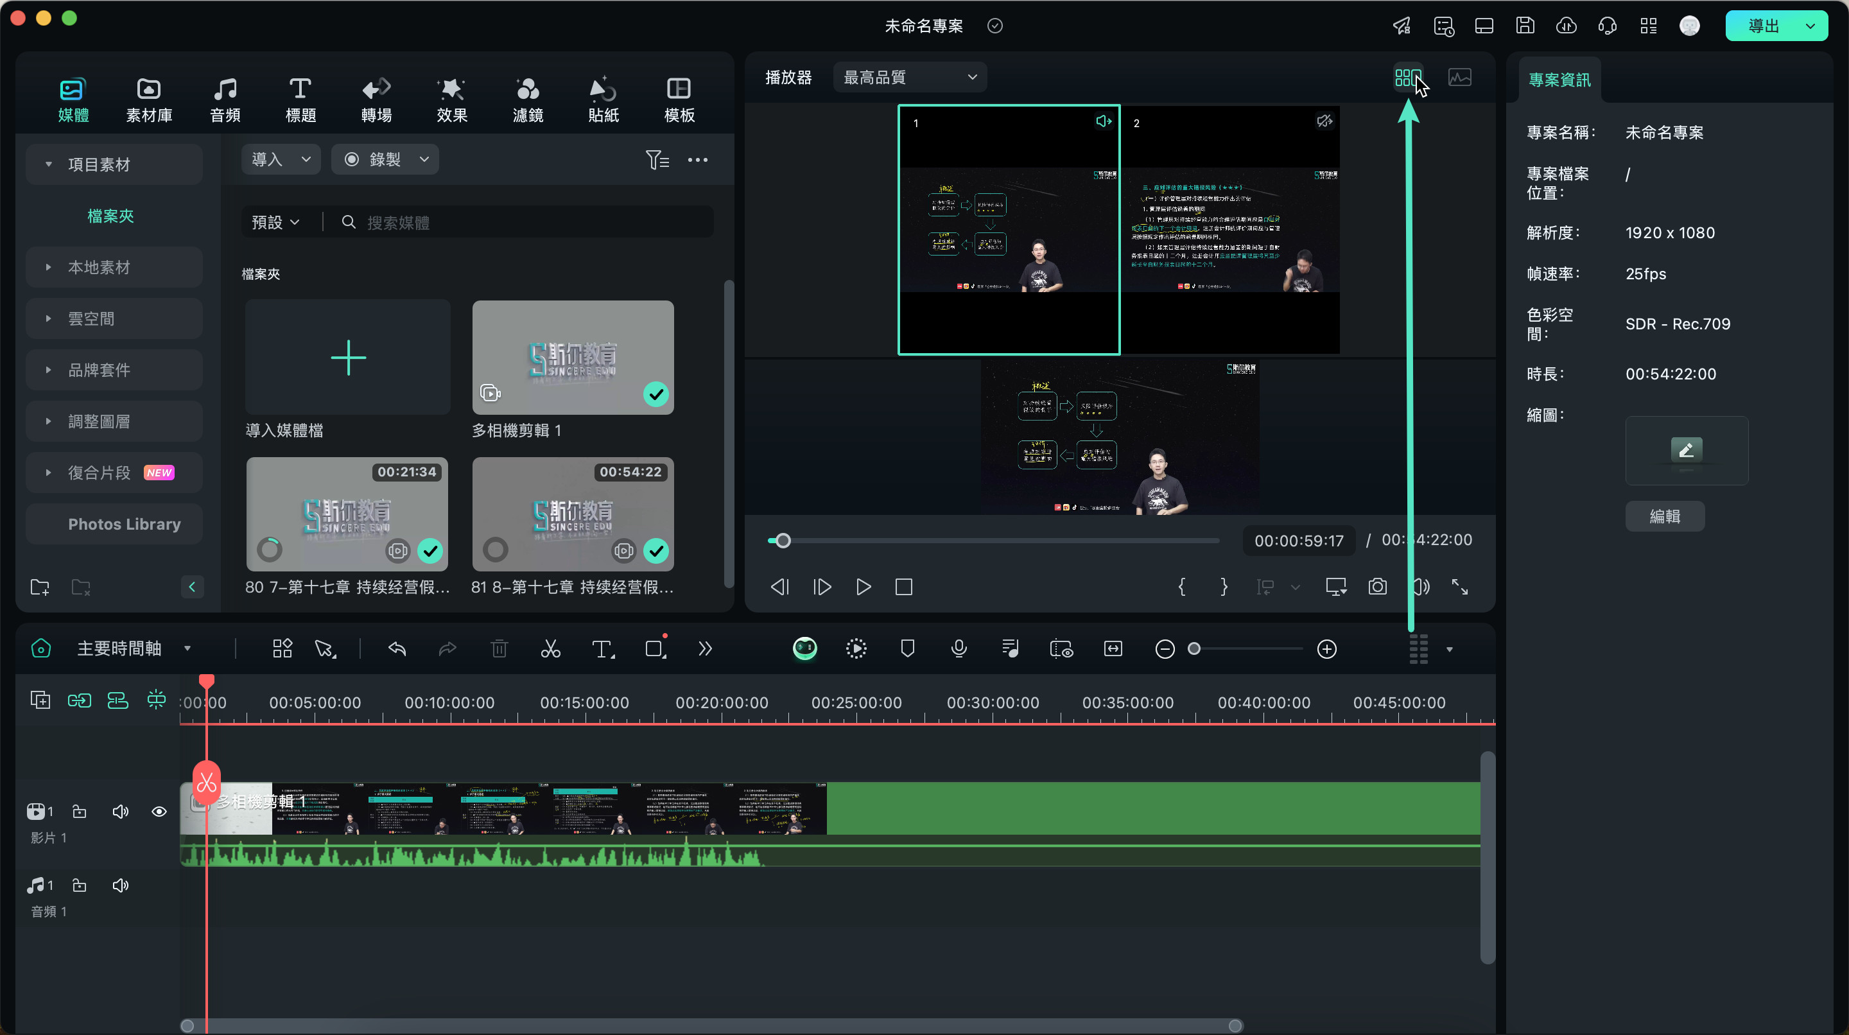1849x1035 pixels.
Task: Click the headset support icon in title bar
Action: point(1607,26)
